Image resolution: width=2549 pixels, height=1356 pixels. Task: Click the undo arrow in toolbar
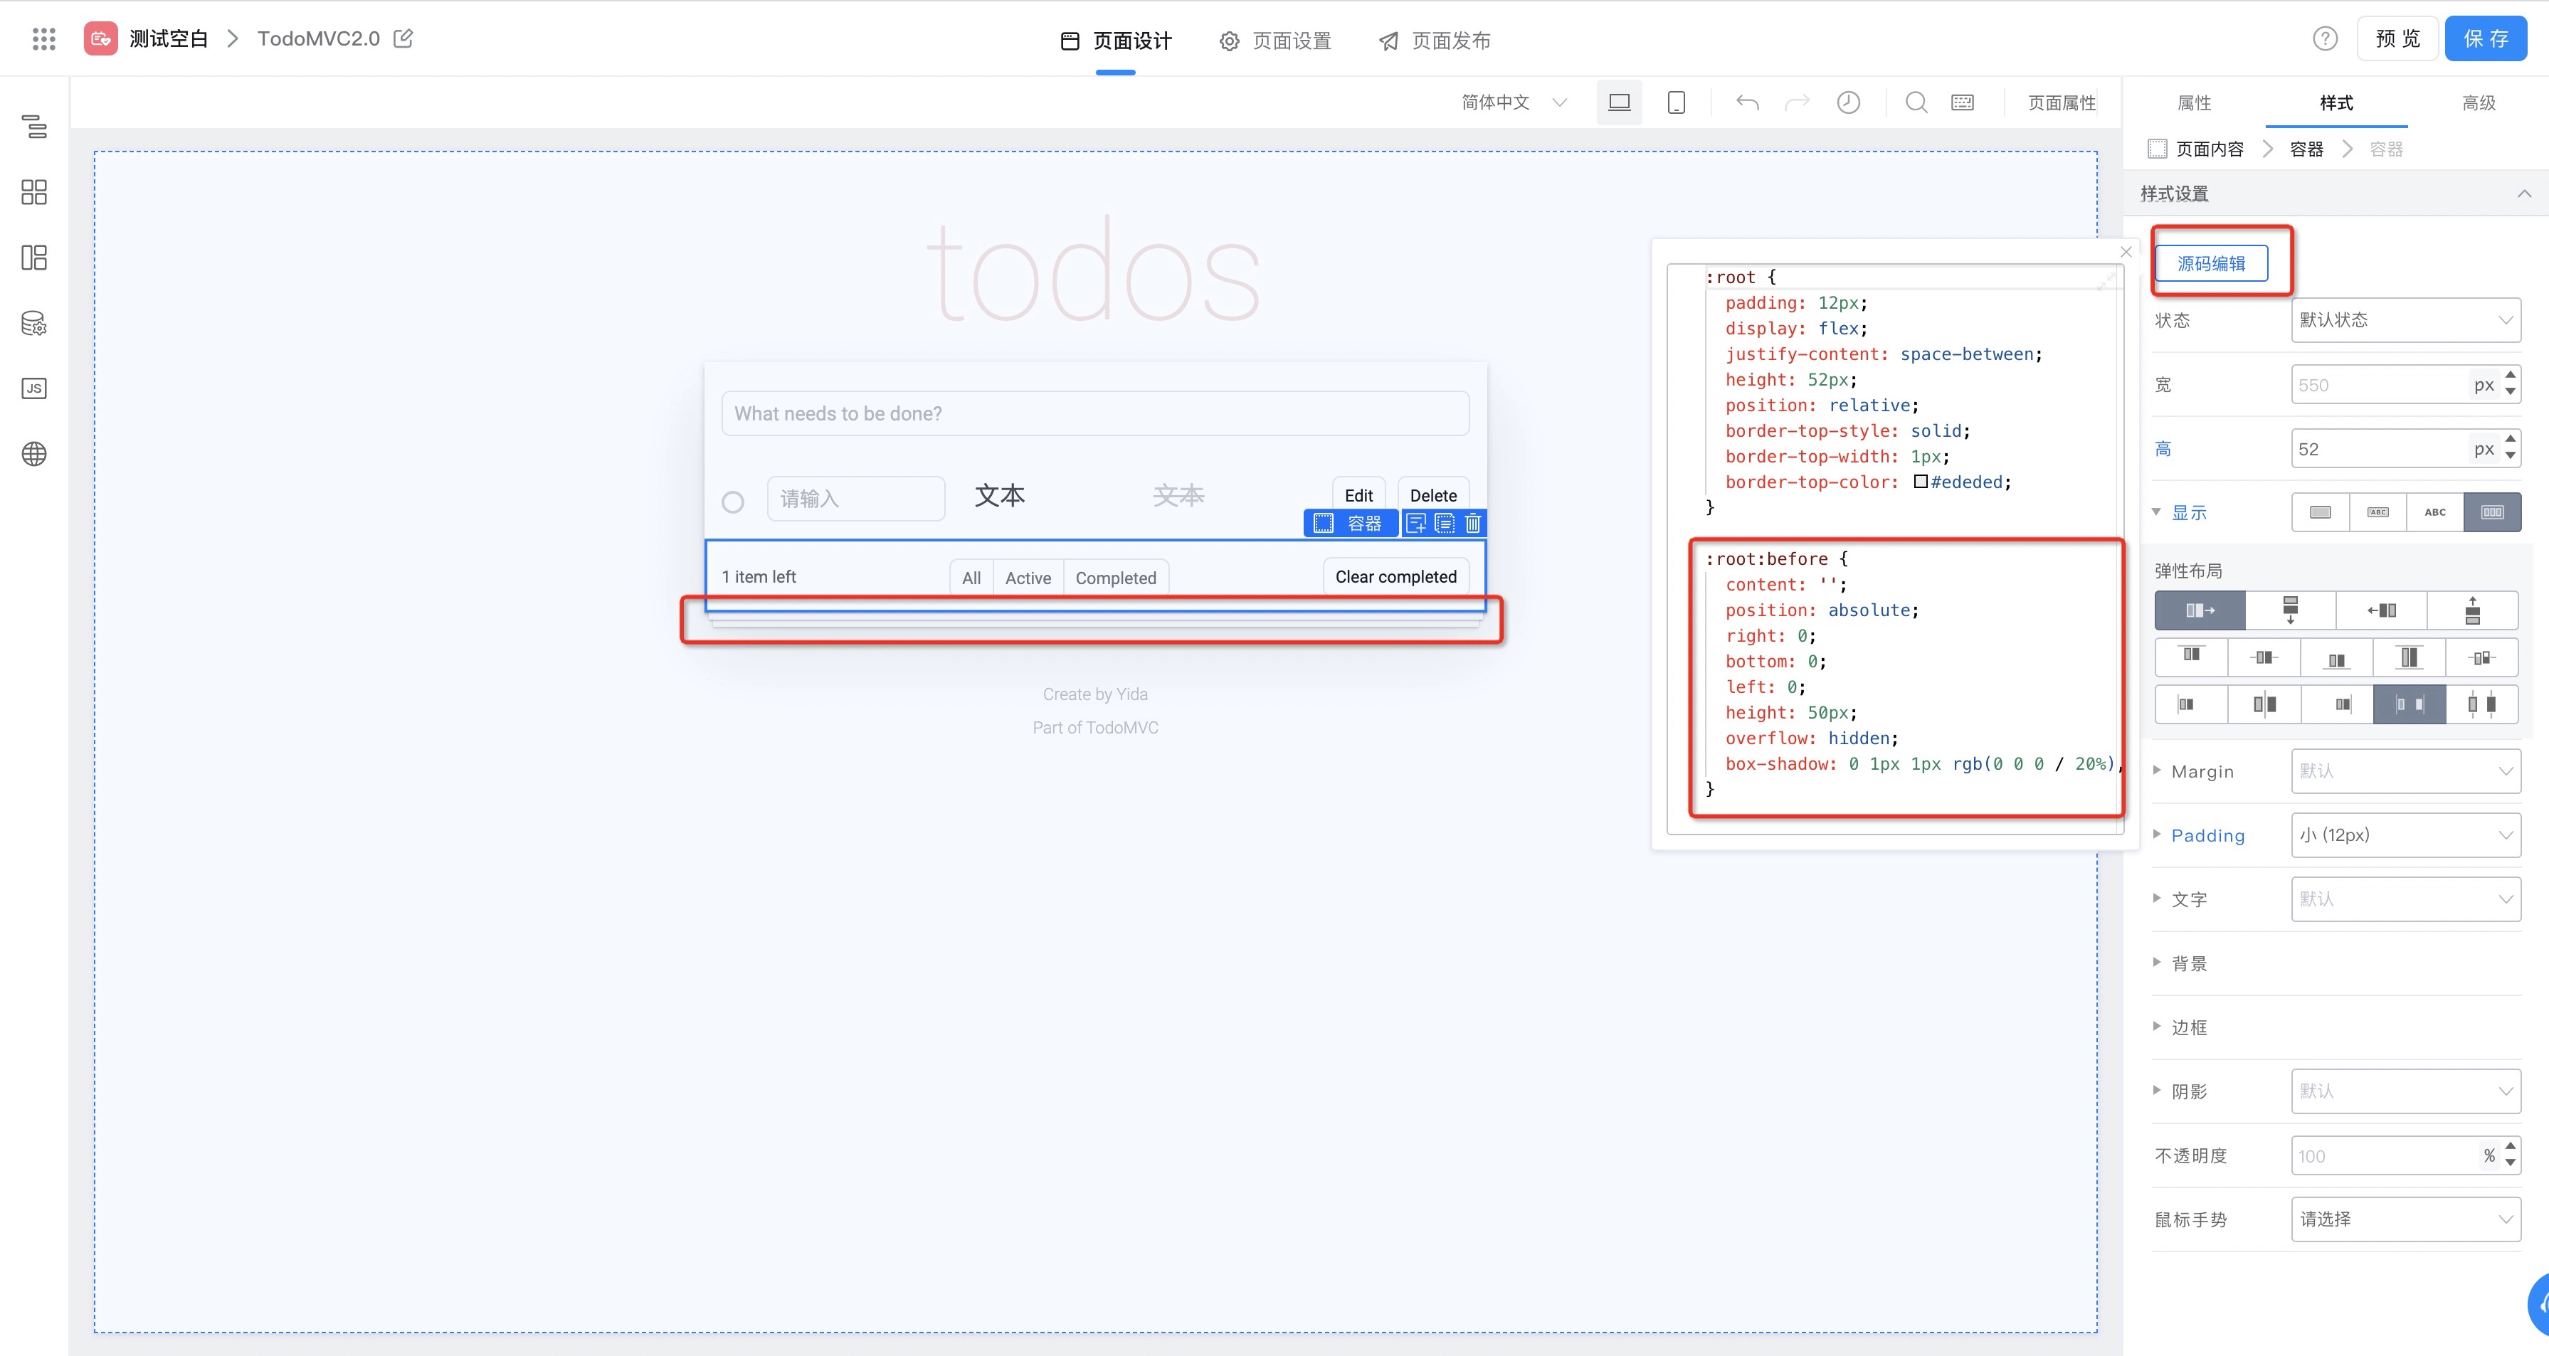1748,102
